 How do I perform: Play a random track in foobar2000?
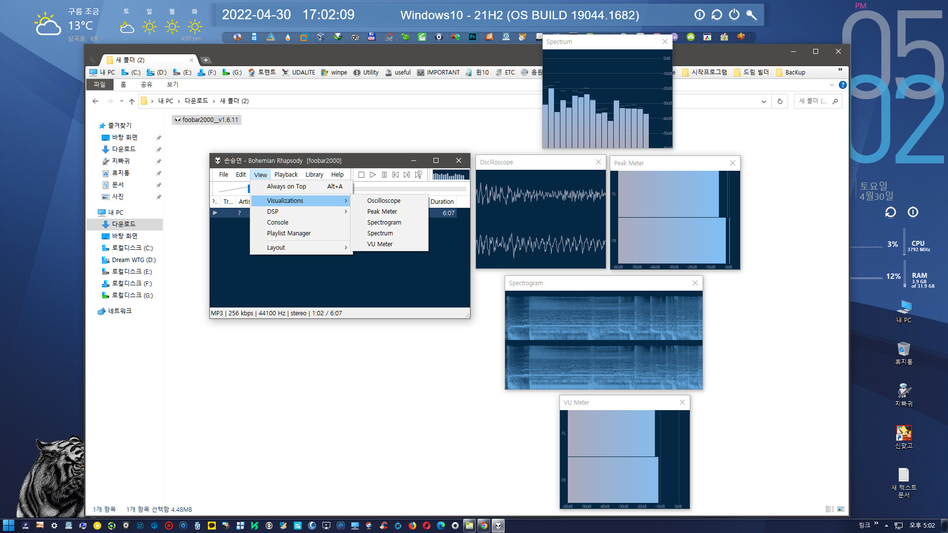(418, 175)
